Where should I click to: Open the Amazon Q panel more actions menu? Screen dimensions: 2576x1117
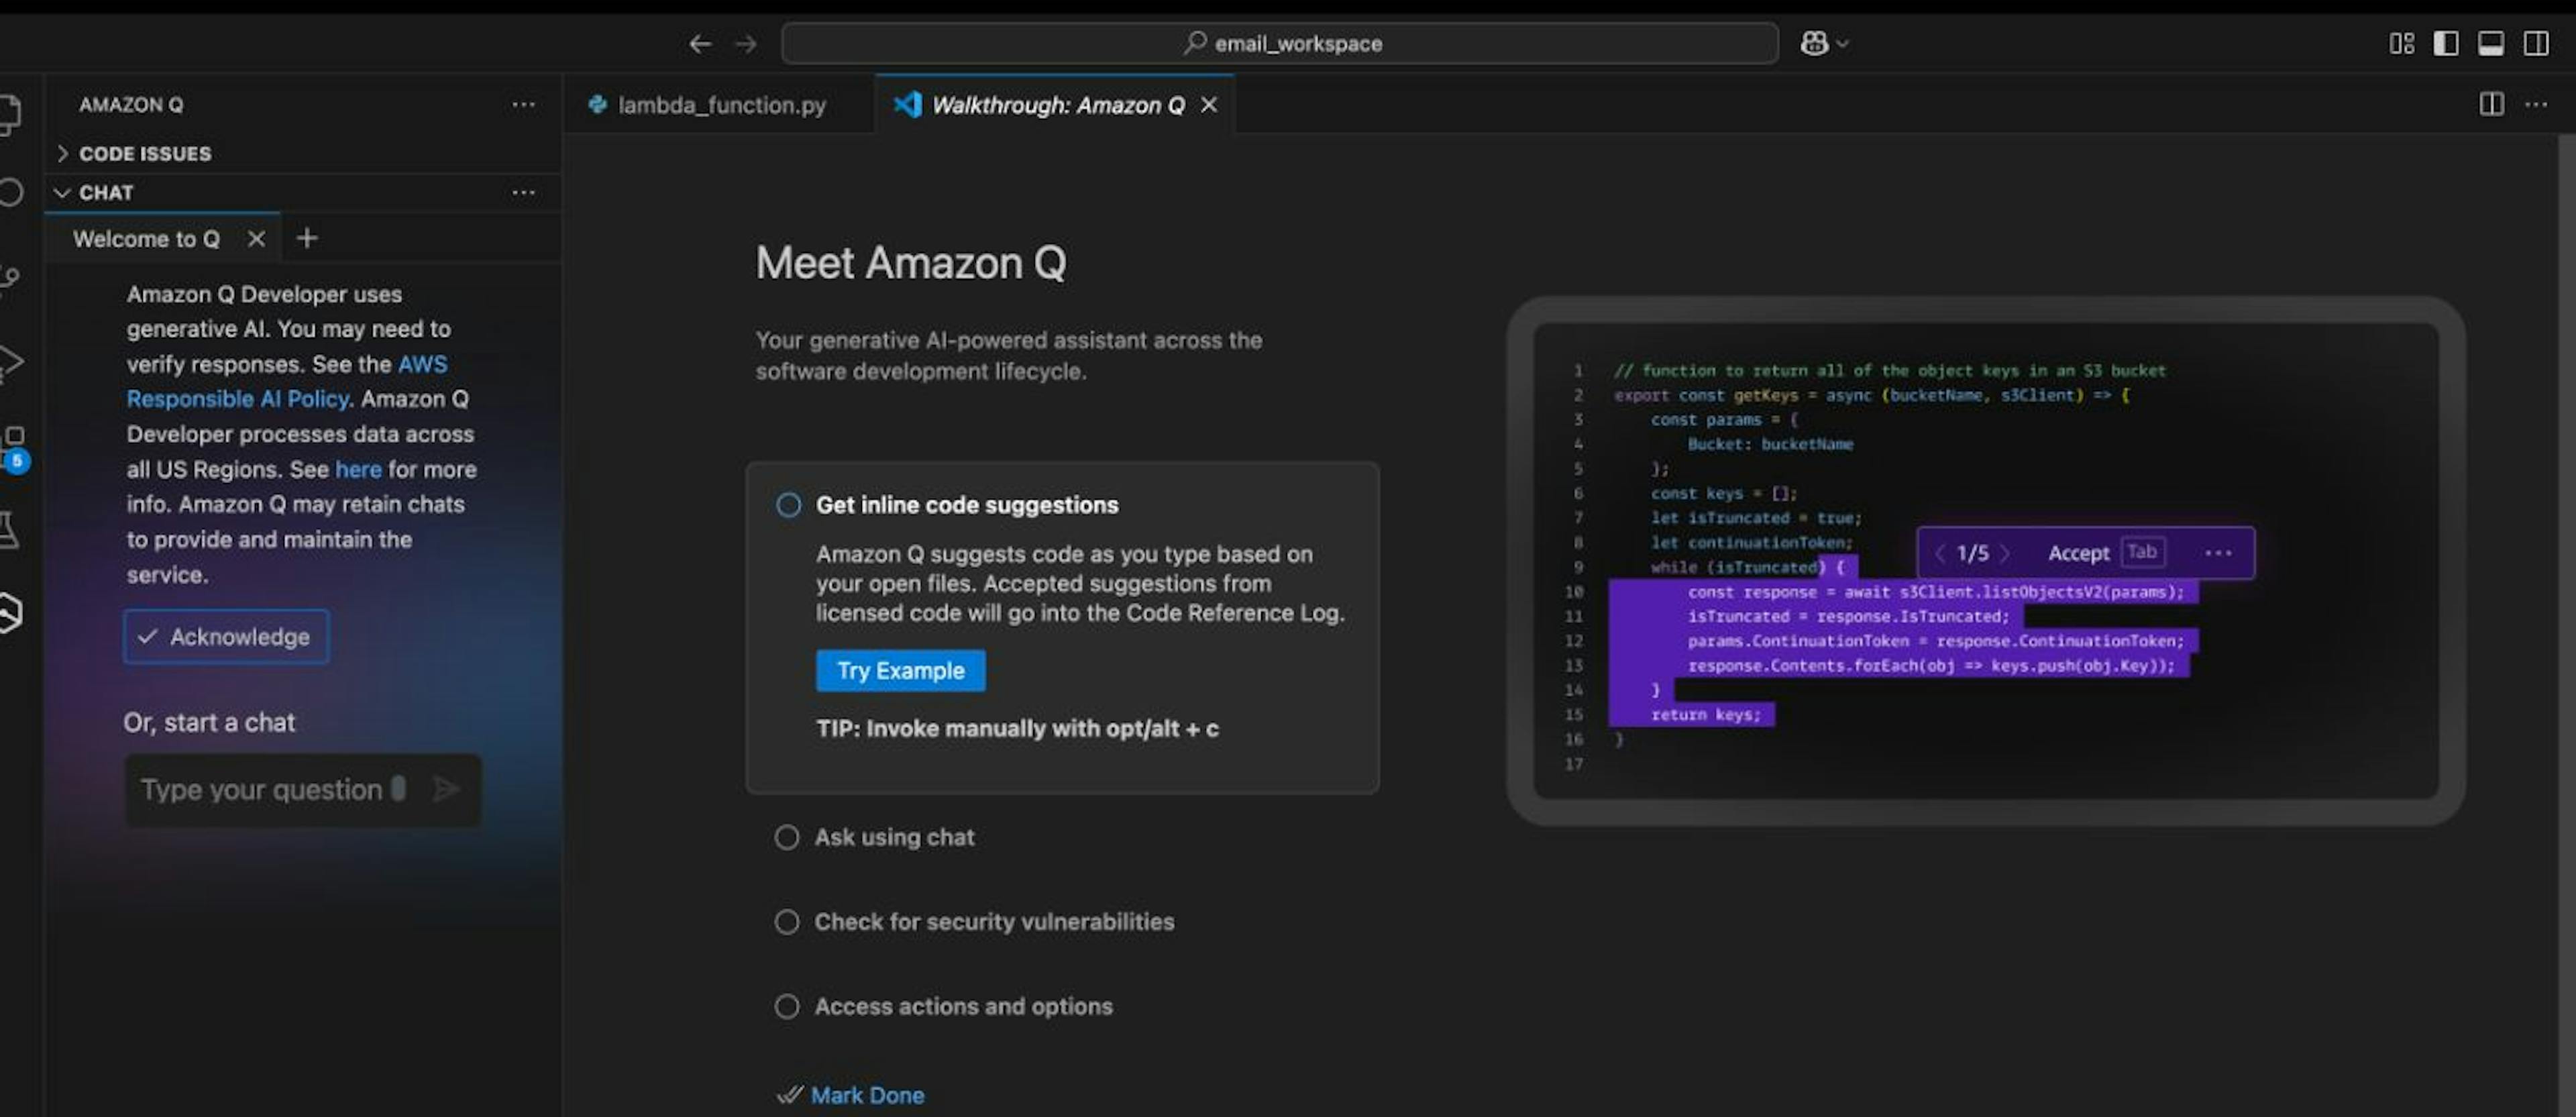(523, 104)
